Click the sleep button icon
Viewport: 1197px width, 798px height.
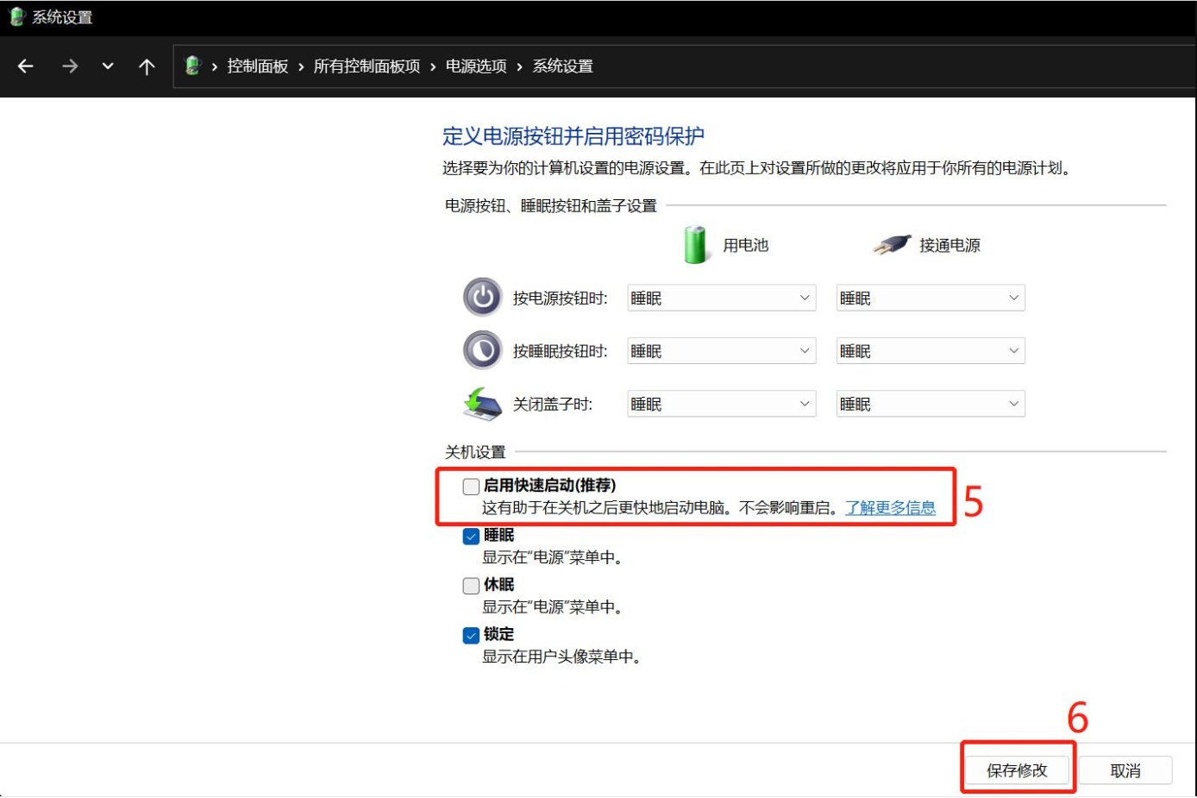click(x=482, y=350)
